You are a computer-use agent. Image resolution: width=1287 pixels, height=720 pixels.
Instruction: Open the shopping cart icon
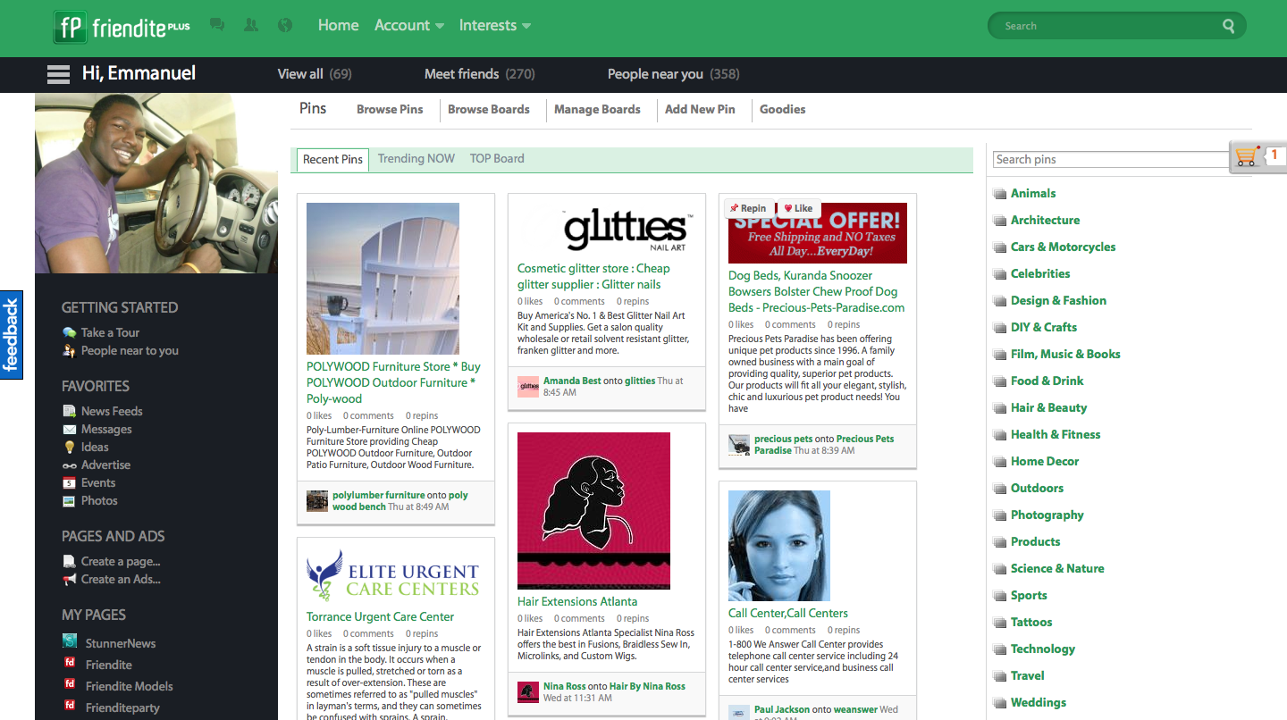(1246, 157)
